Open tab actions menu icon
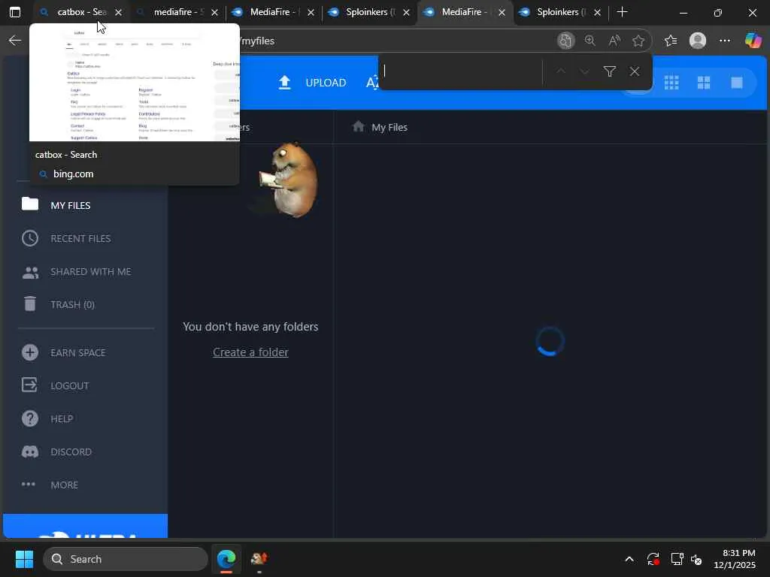770x577 pixels. pyautogui.click(x=15, y=12)
